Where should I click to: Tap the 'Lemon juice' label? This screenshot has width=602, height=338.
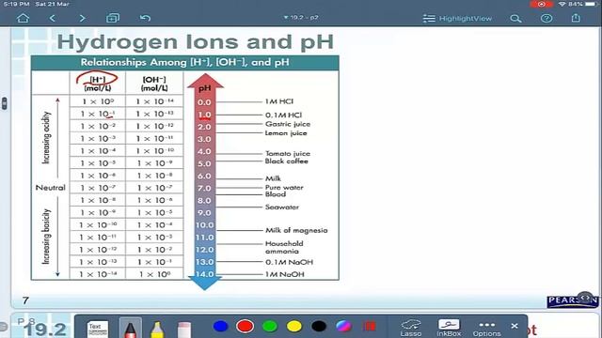(286, 133)
